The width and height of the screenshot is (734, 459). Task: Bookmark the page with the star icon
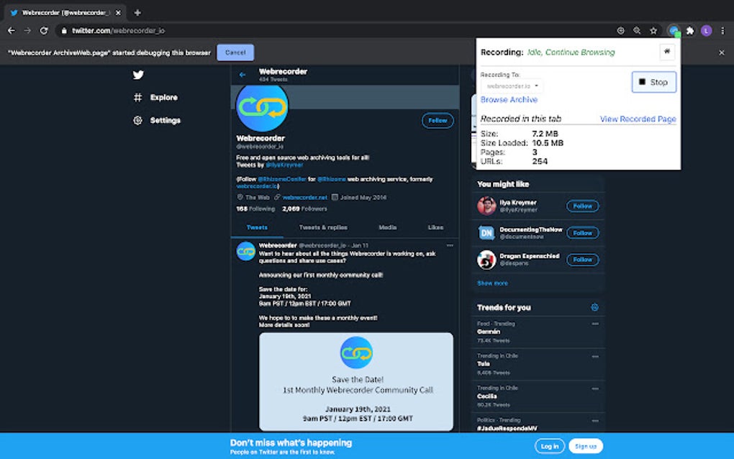(x=653, y=31)
